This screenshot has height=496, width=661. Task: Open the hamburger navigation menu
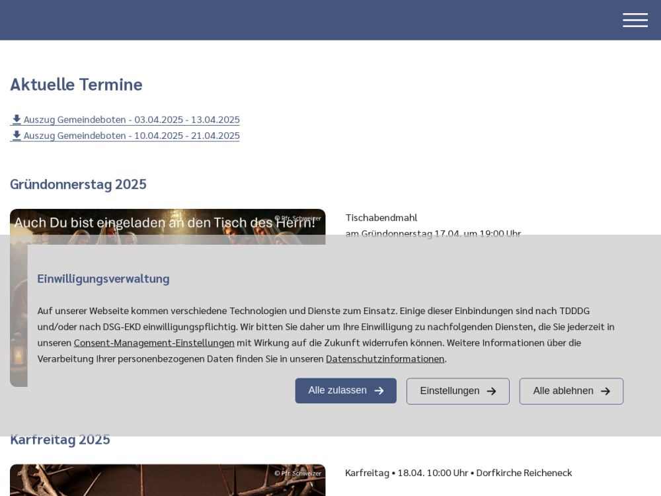635,21
